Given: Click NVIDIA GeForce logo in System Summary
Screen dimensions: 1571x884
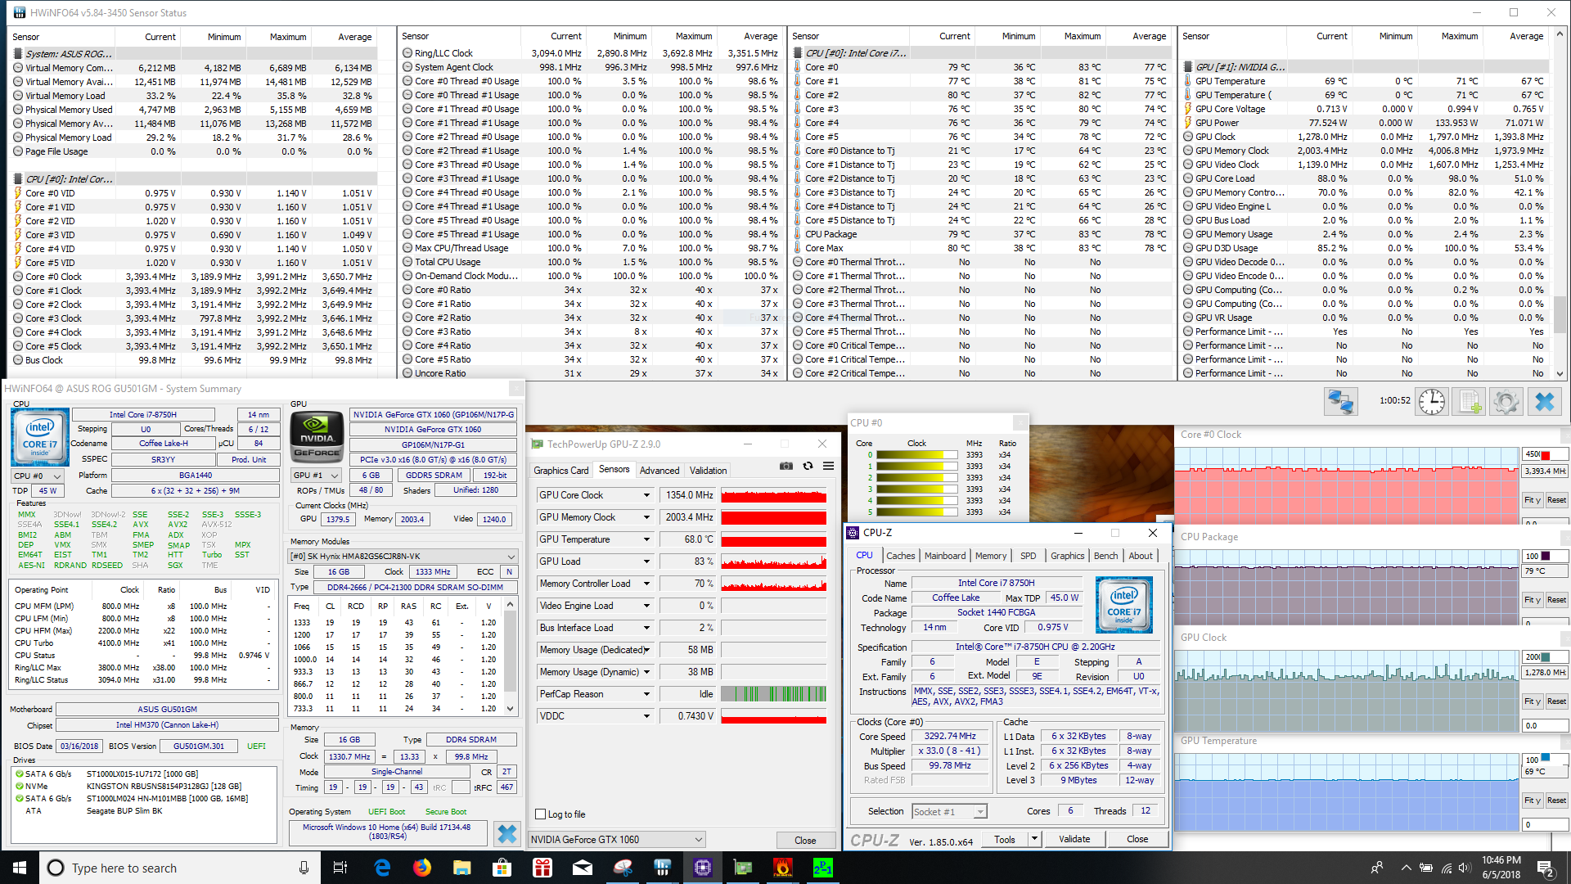Looking at the screenshot, I should click(317, 438).
